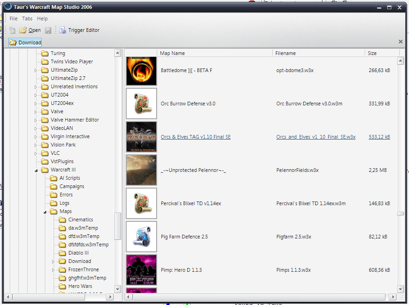
Task: Click the Pig Farm Defence blue scroll icon
Action: click(x=141, y=237)
